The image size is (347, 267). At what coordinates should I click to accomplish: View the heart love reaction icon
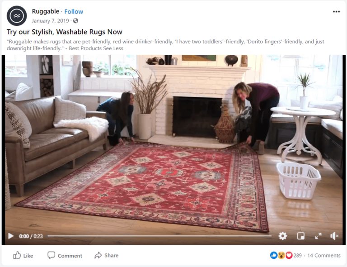pos(289,256)
